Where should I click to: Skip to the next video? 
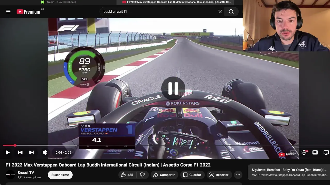31,152
